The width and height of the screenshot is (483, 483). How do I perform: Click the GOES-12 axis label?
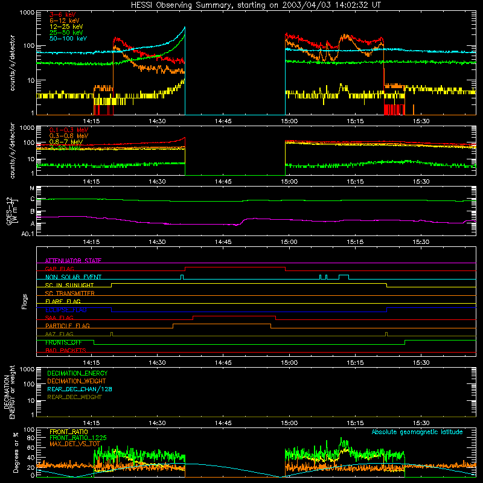11,211
